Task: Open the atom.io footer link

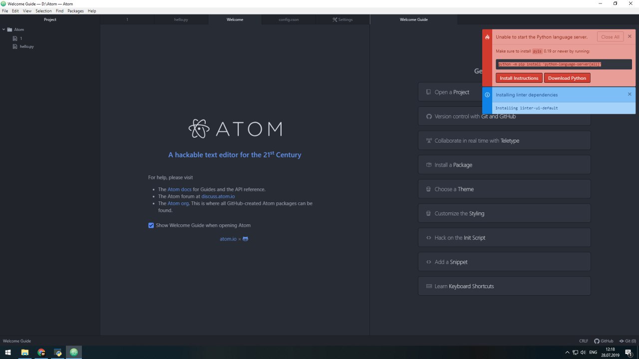Action: 228,239
